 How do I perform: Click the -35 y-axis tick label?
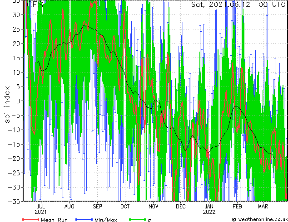14,202
